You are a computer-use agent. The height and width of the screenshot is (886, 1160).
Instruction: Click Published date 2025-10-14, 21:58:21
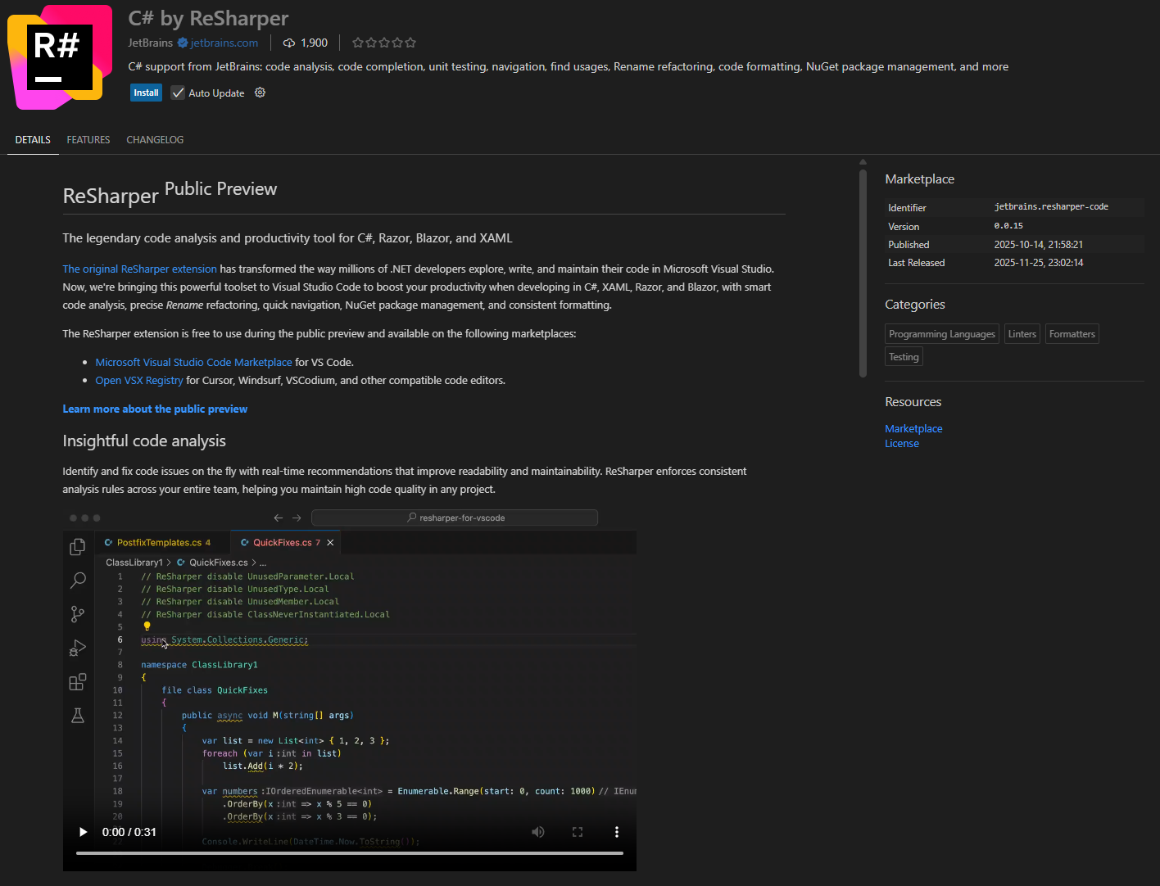[1039, 244]
